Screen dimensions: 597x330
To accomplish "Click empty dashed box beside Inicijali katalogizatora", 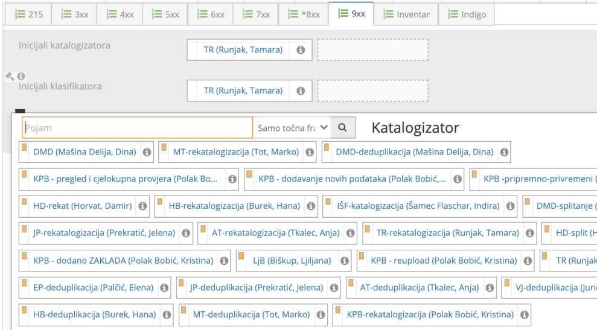I will [x=372, y=49].
